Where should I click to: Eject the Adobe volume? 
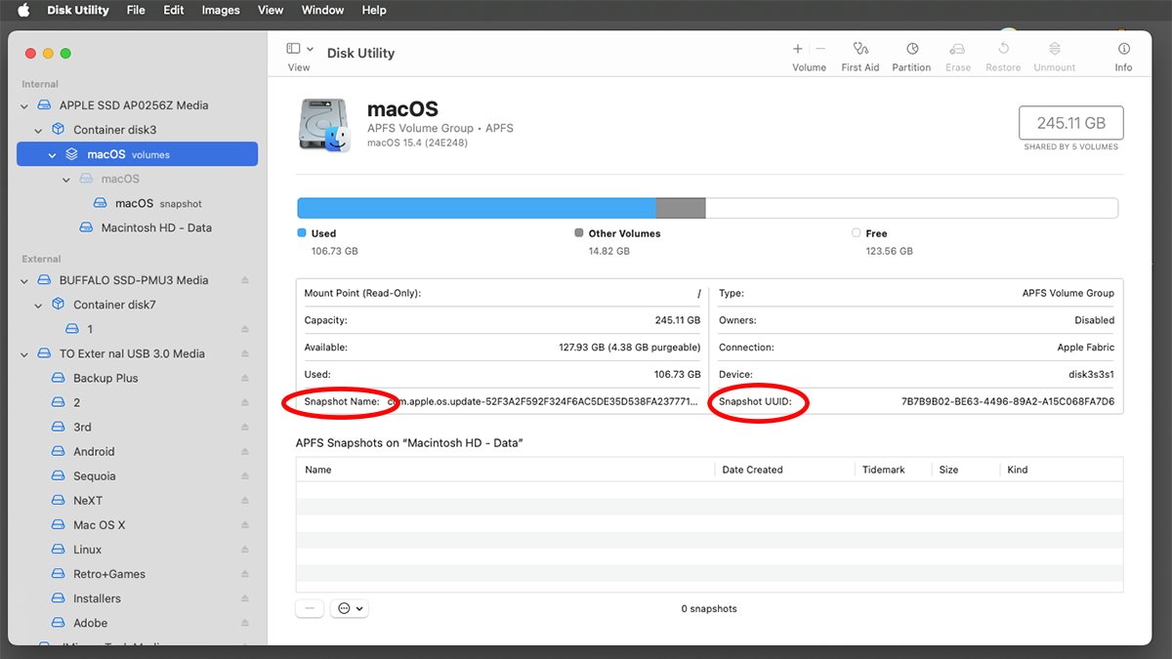tap(245, 622)
